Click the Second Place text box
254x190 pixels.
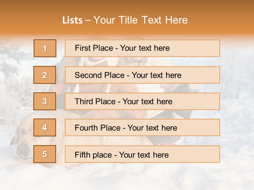(x=142, y=75)
